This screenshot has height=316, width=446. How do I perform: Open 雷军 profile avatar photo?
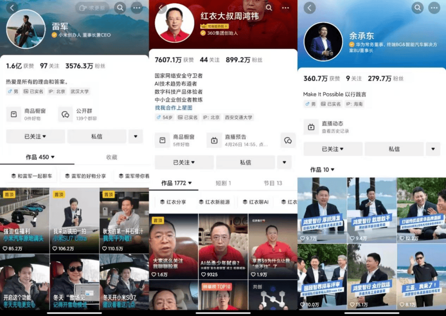[x=26, y=29]
